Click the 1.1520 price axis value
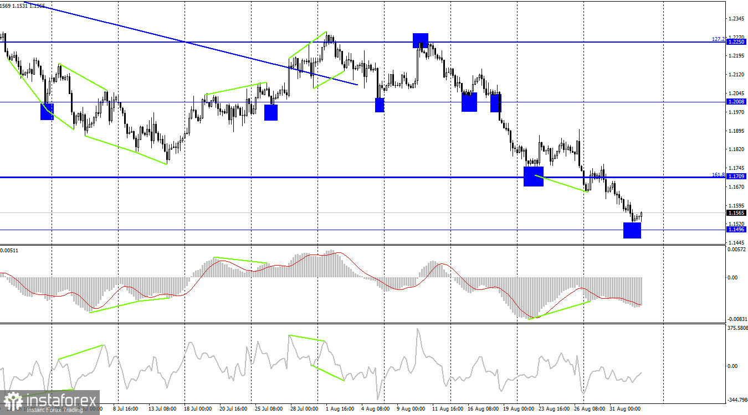The image size is (748, 415). pyautogui.click(x=737, y=224)
